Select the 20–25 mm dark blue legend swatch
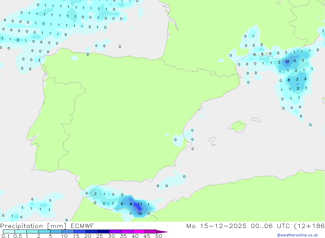Screen dimensions: 325x238 point(91,232)
